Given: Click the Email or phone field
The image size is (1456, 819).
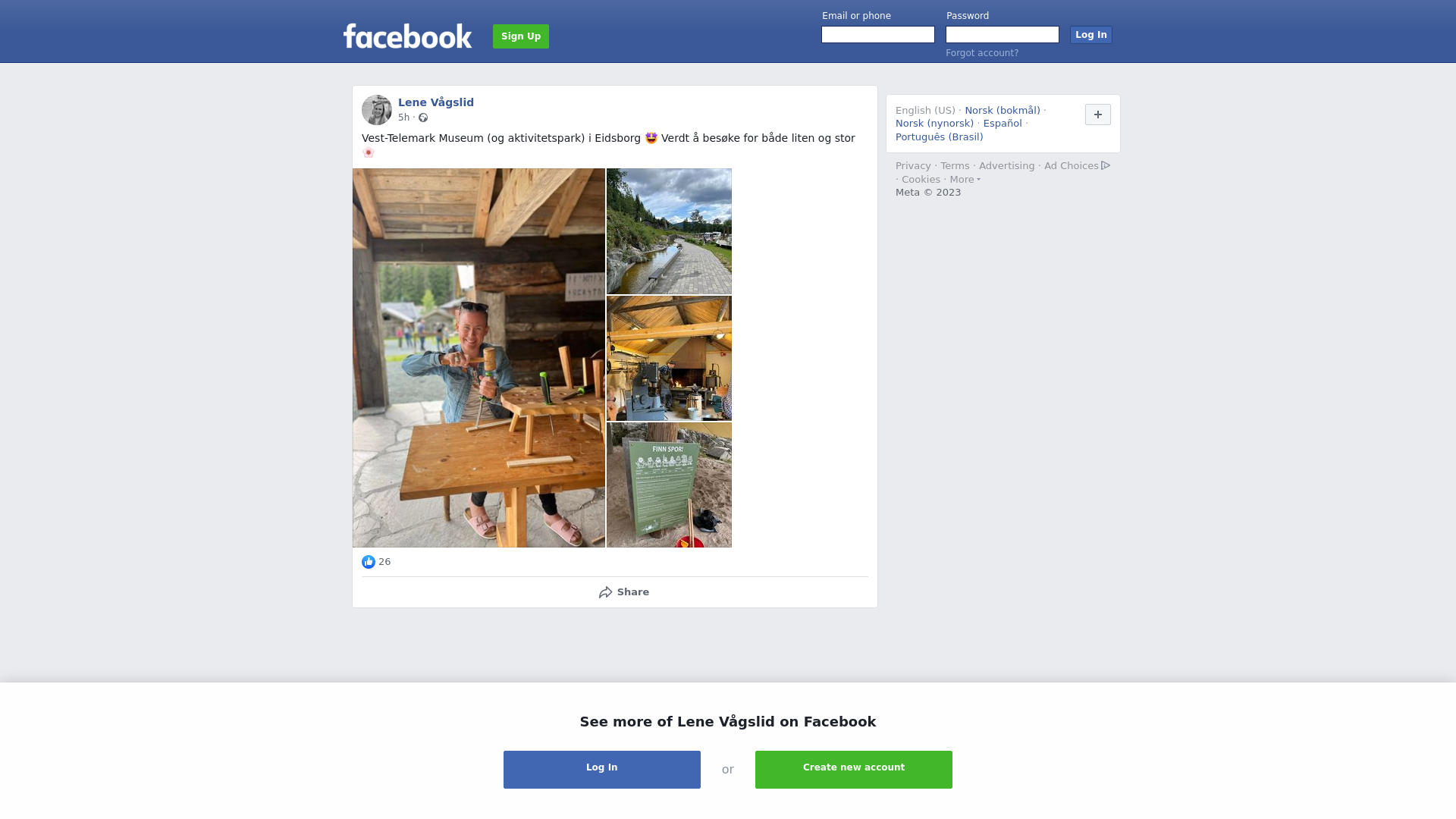Looking at the screenshot, I should [878, 35].
